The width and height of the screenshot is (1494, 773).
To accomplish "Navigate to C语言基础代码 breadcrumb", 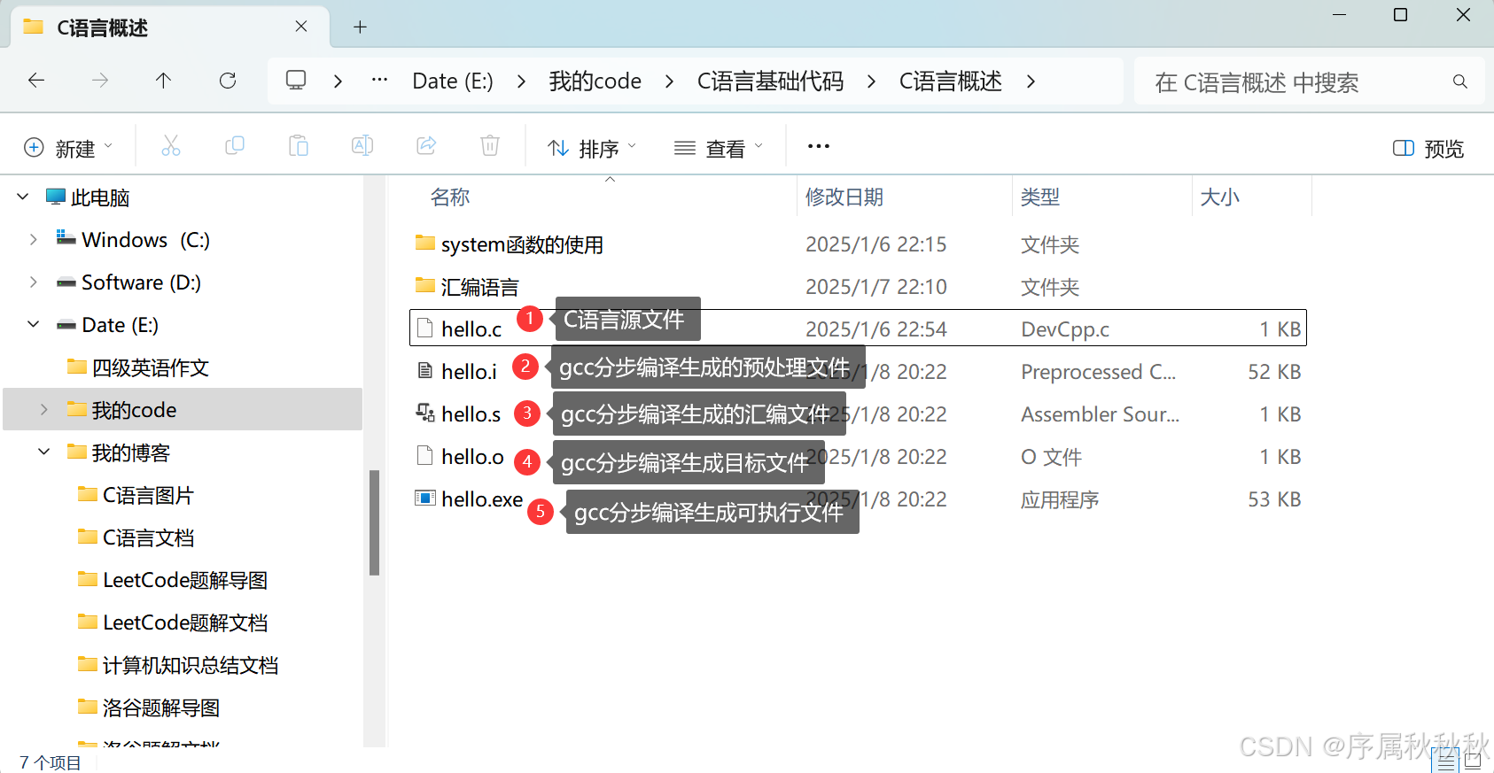I will click(x=771, y=81).
